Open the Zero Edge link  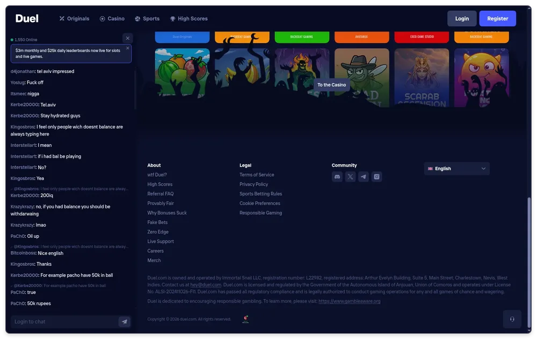tap(158, 232)
